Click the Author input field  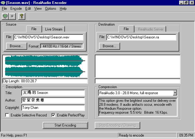coord(53,100)
